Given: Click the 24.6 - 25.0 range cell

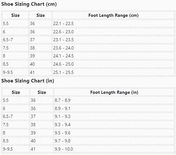Looking at the screenshot, I should tap(113, 64).
